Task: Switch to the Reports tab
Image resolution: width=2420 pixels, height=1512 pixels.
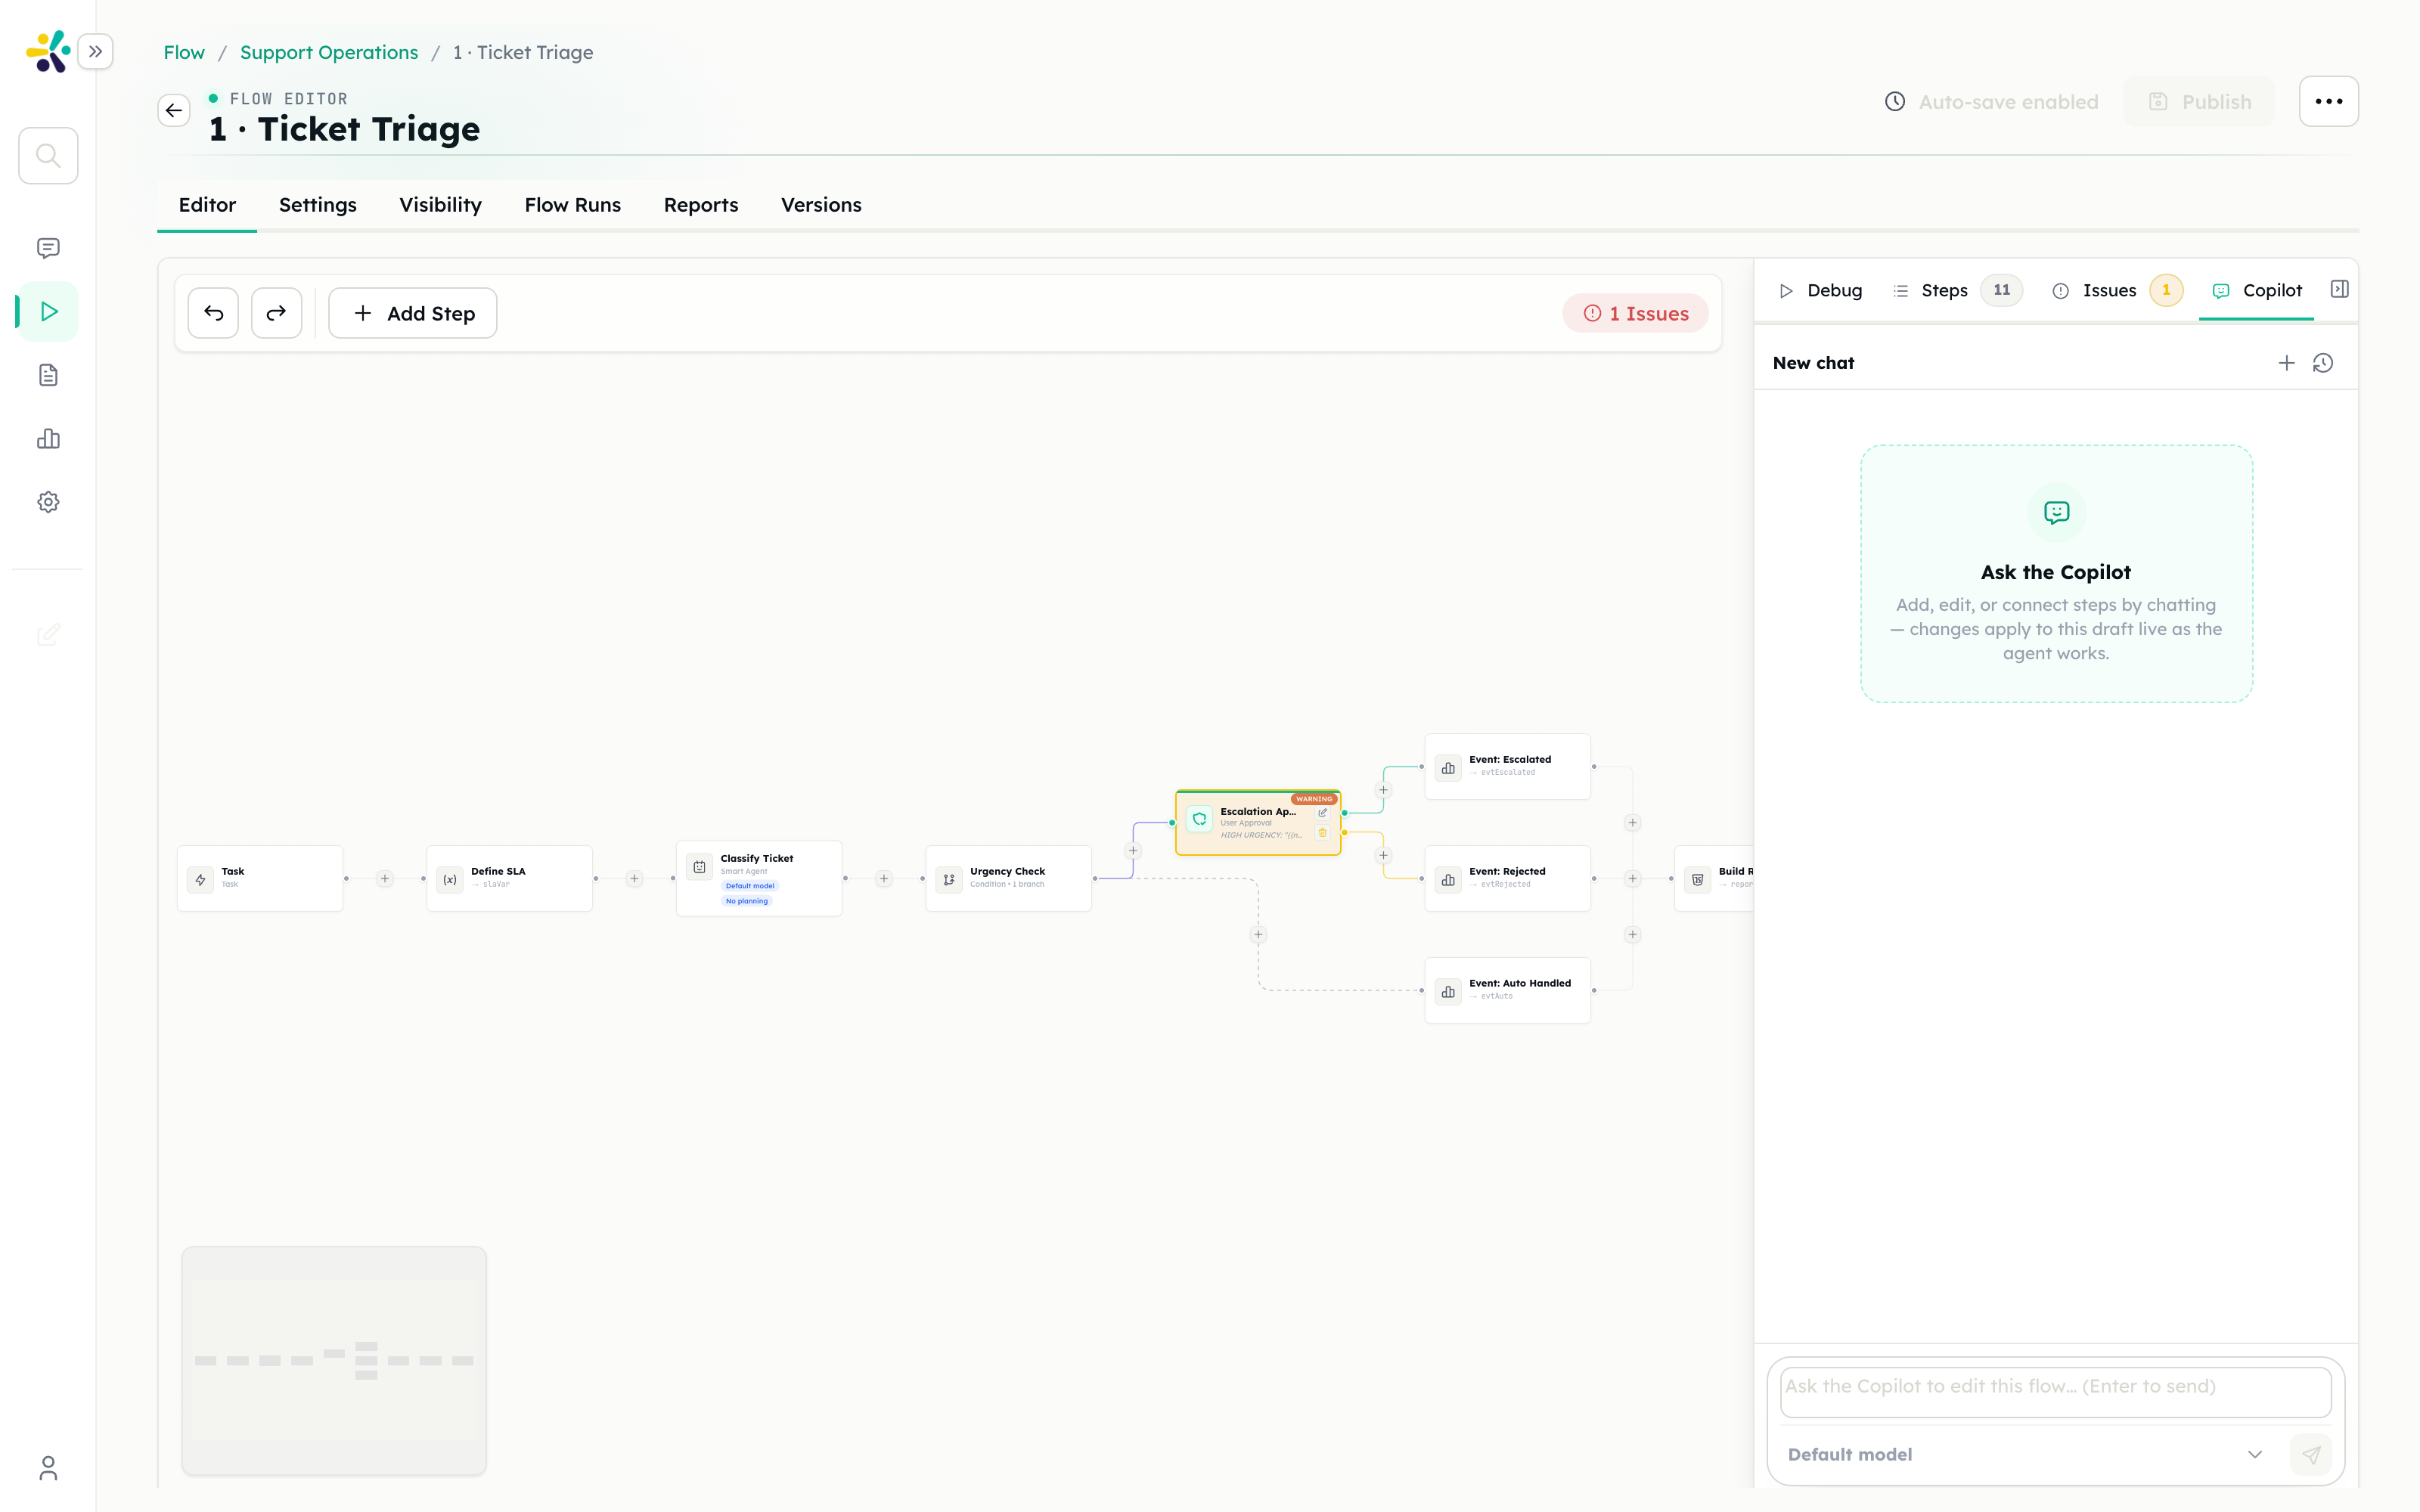Action: [701, 204]
